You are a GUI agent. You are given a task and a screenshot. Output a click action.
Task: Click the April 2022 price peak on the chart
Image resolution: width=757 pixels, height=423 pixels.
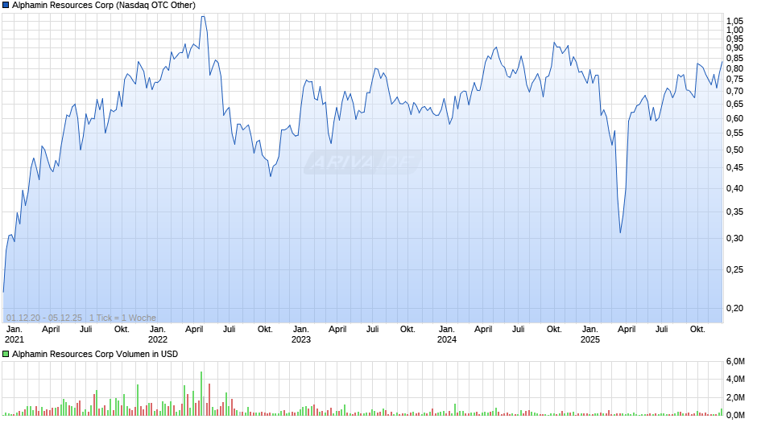203,17
